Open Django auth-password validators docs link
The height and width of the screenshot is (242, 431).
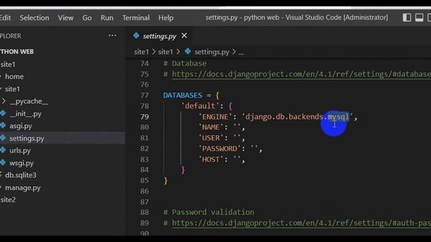pyautogui.click(x=301, y=223)
